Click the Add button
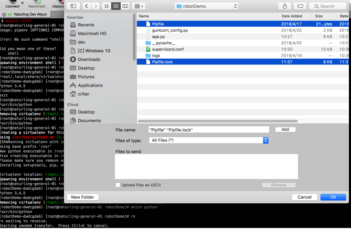Viewport: 351px width, 229px height. point(285,129)
